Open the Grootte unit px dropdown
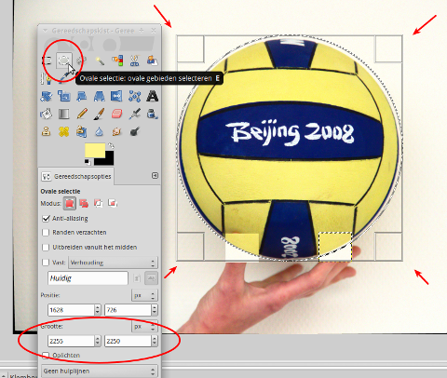Viewport: 447px width, 378px height. pos(144,327)
